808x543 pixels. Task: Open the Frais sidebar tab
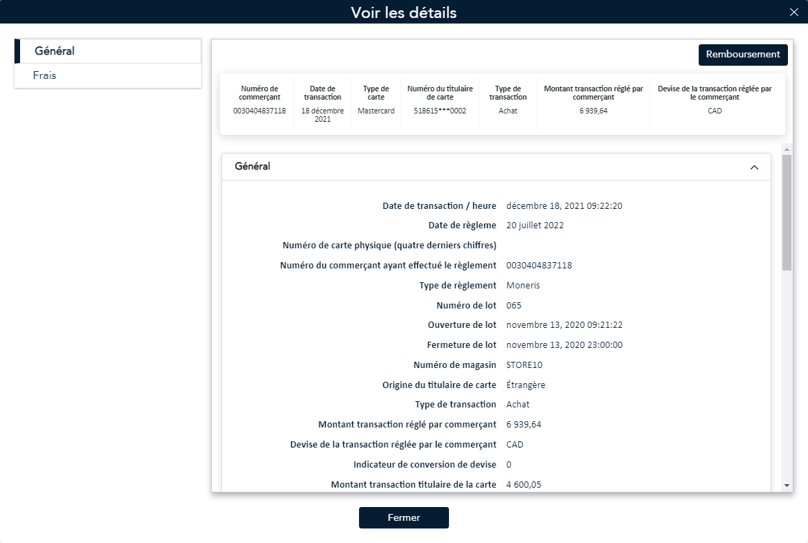pyautogui.click(x=108, y=75)
